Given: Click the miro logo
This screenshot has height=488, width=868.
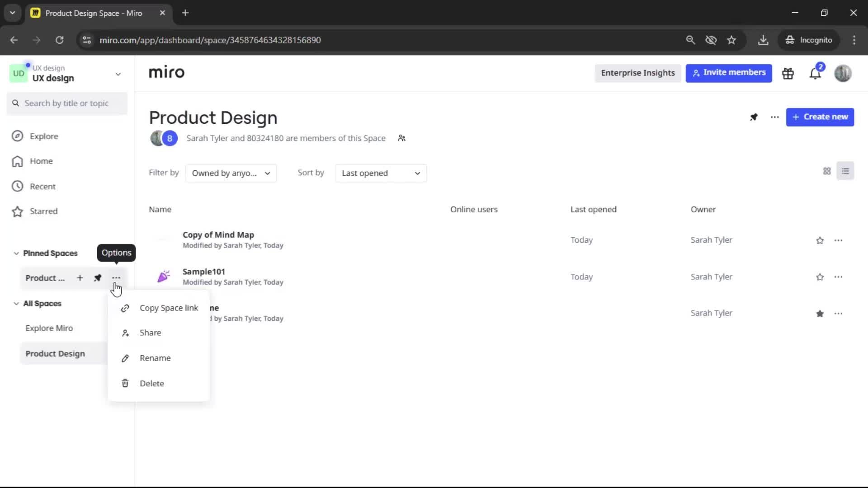Looking at the screenshot, I should tap(166, 72).
